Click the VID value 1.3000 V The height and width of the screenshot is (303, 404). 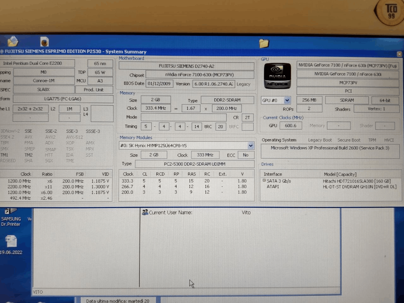point(100,187)
